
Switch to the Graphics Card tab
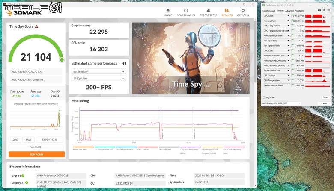[x=269, y=11]
